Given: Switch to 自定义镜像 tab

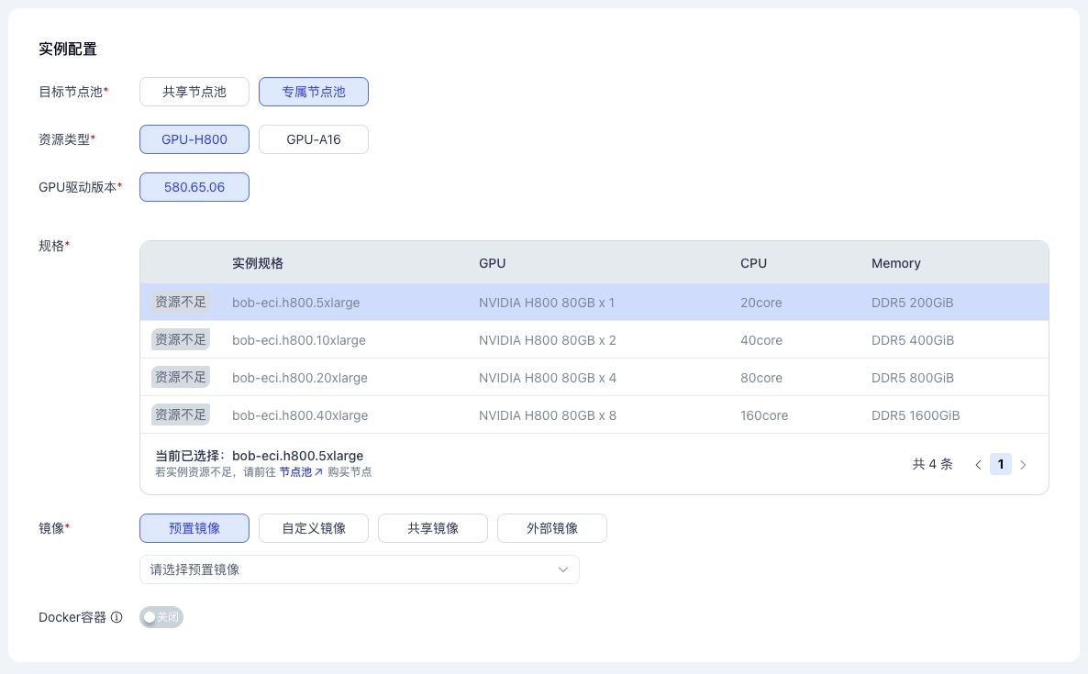Looking at the screenshot, I should pos(314,528).
